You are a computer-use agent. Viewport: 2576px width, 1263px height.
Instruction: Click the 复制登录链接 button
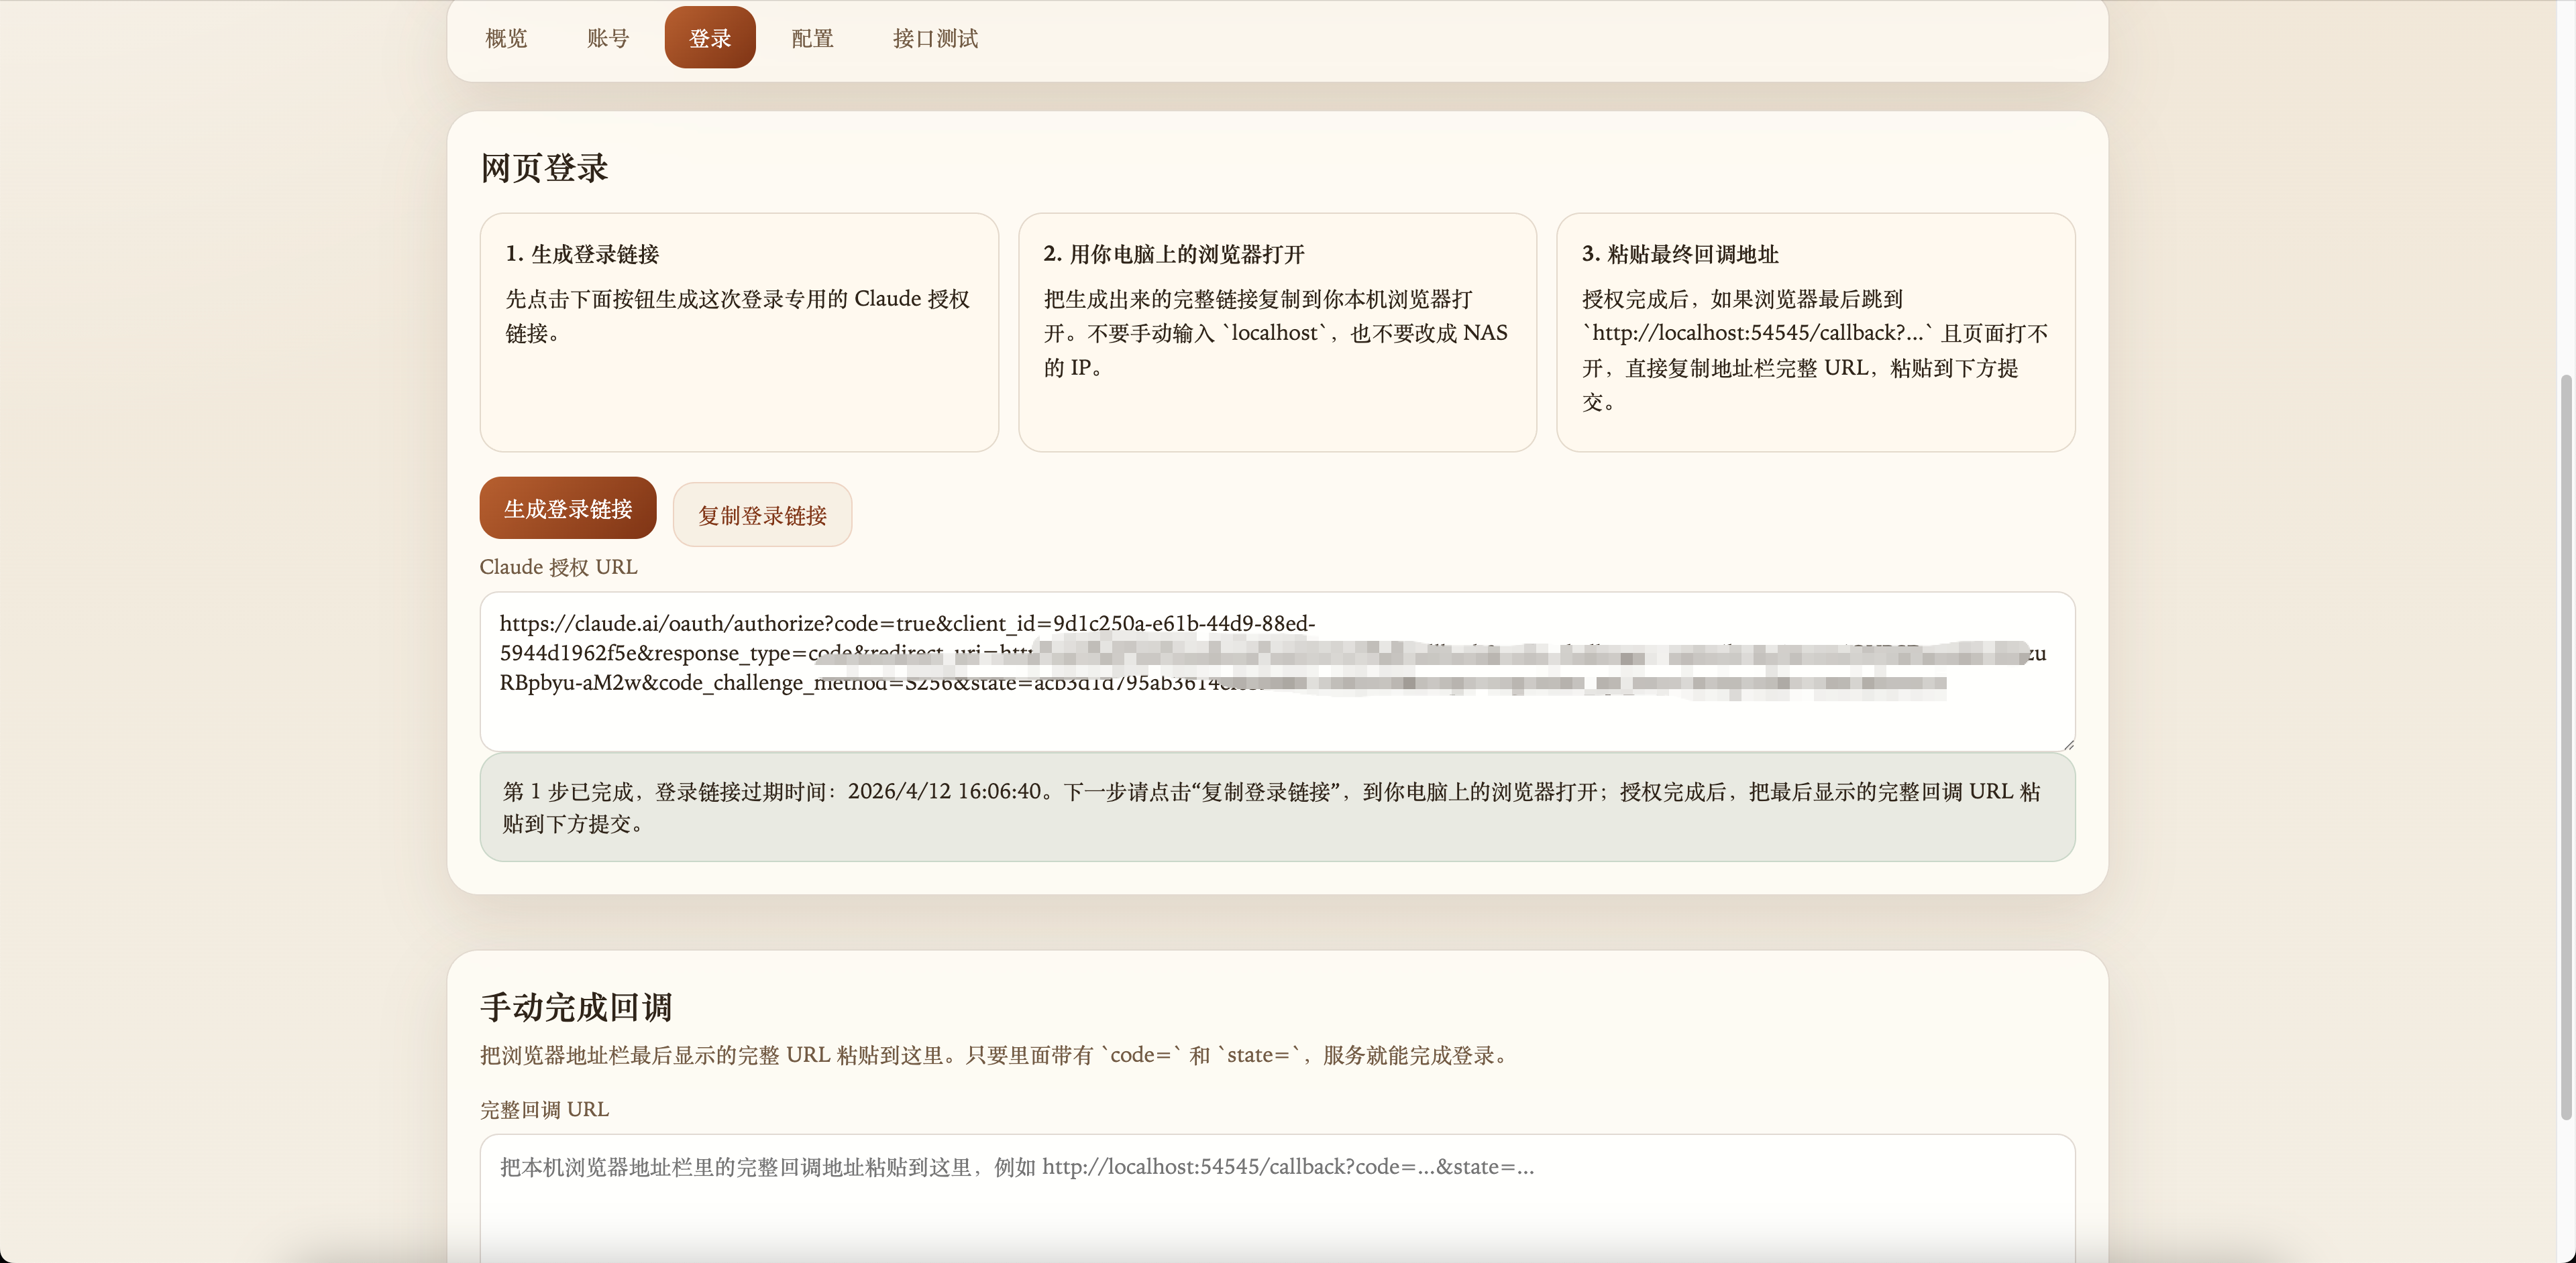pos(762,515)
